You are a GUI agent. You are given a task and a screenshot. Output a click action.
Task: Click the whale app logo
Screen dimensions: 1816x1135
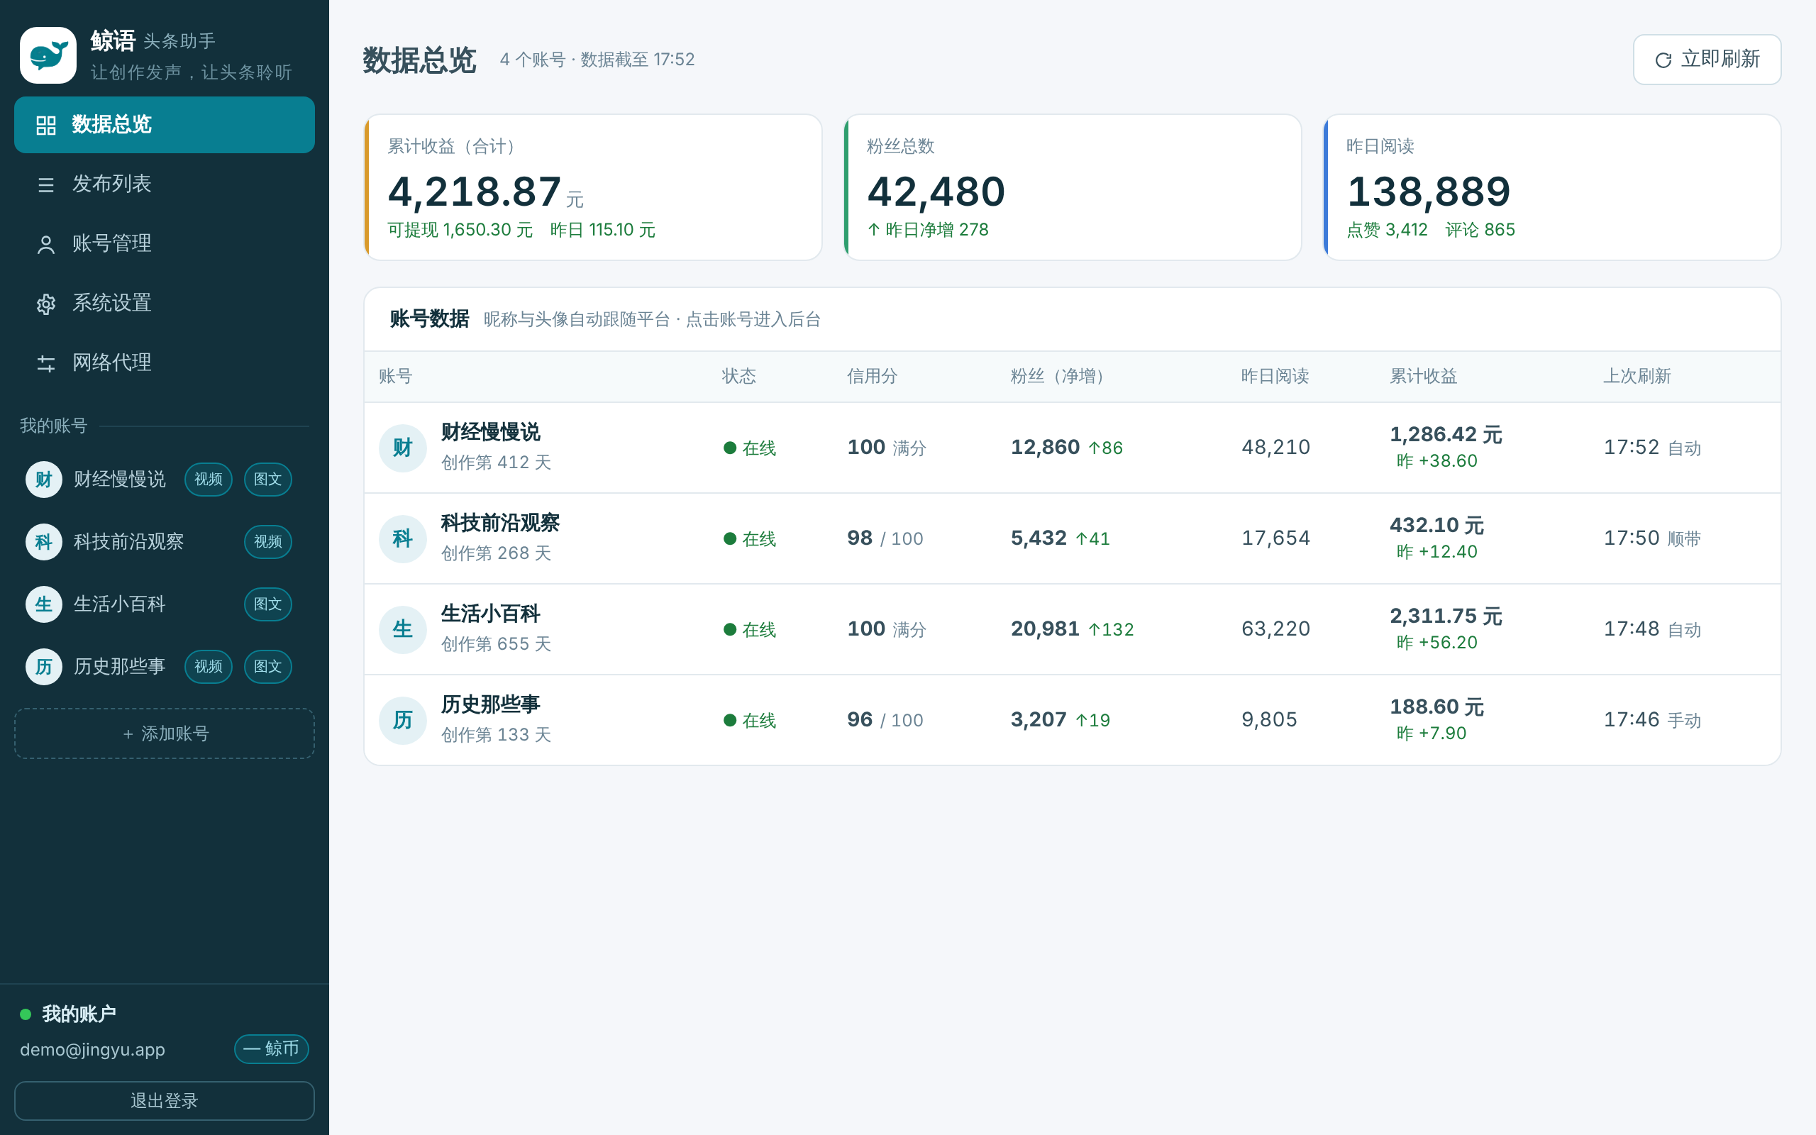[48, 55]
